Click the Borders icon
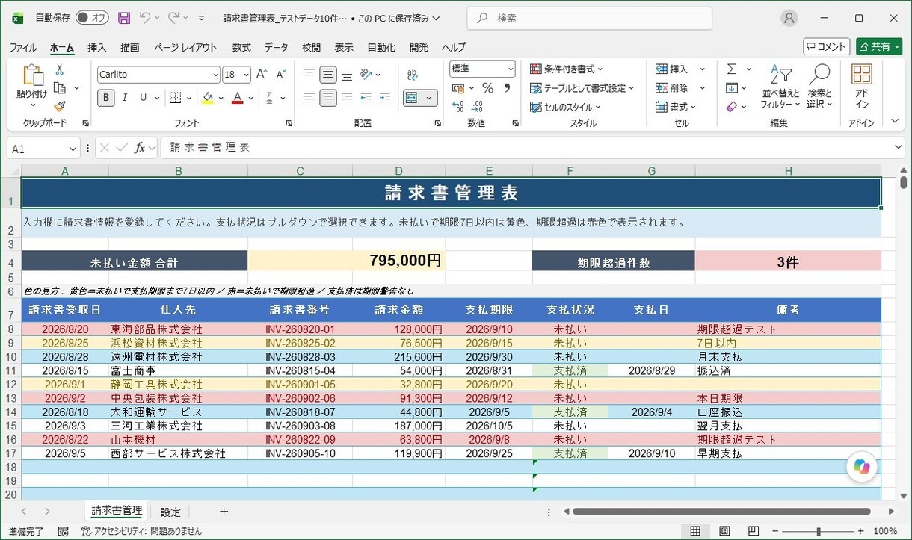Viewport: 912px width, 540px height. pos(175,98)
